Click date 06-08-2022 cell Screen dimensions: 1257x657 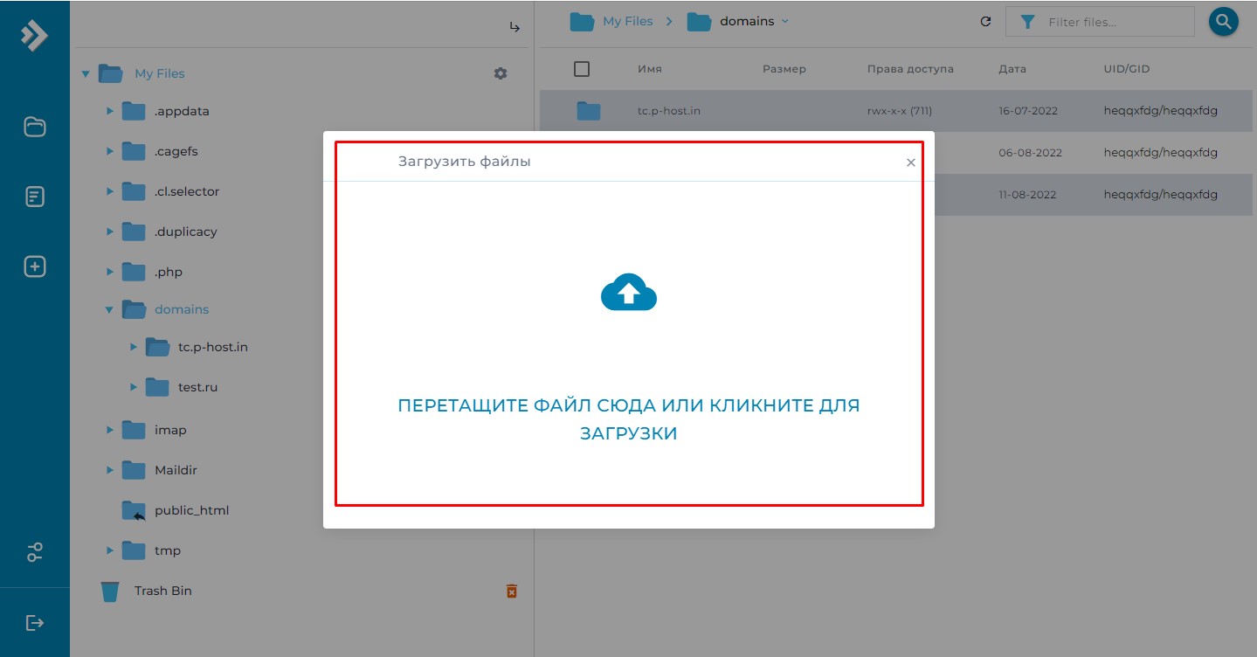pyautogui.click(x=1030, y=153)
